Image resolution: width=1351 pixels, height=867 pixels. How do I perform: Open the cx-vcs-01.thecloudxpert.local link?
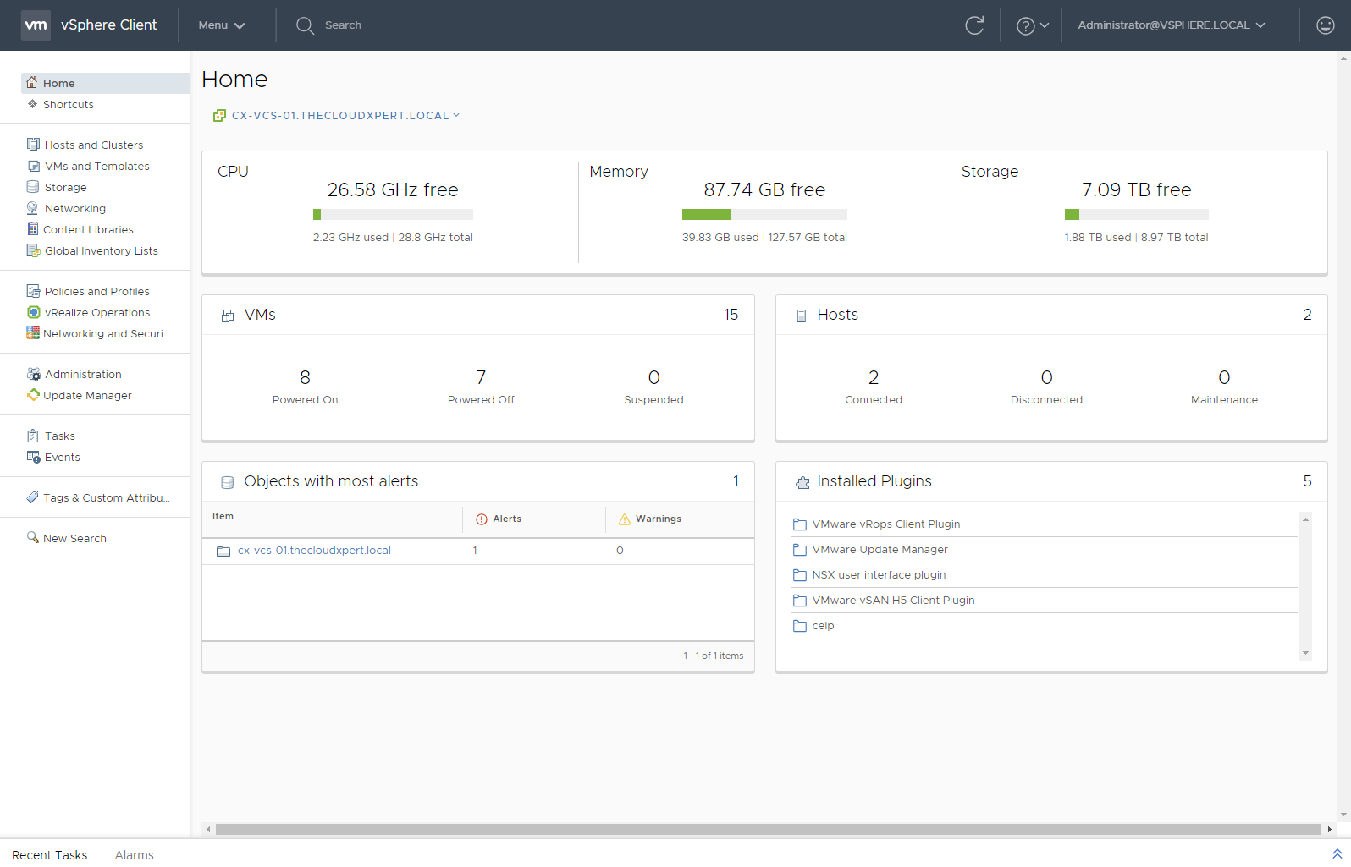(x=314, y=551)
